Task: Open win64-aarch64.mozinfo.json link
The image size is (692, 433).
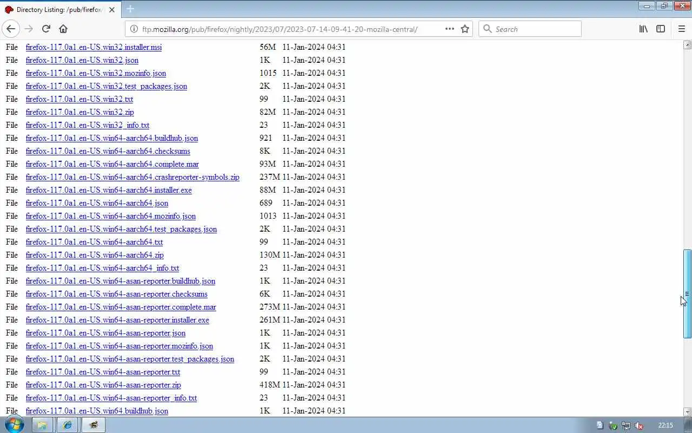Action: (111, 216)
